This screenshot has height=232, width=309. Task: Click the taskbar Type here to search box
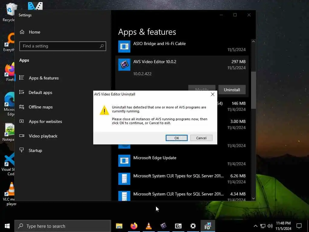pos(63,226)
